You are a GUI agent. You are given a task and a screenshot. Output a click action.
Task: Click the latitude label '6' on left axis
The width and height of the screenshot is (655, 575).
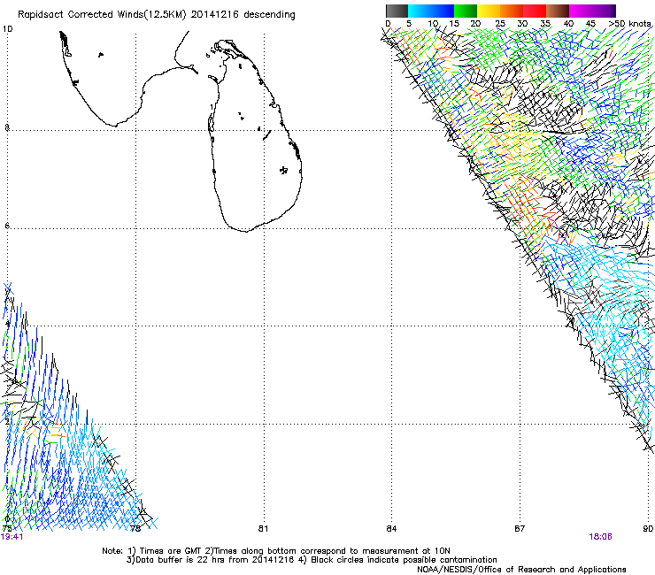7,226
